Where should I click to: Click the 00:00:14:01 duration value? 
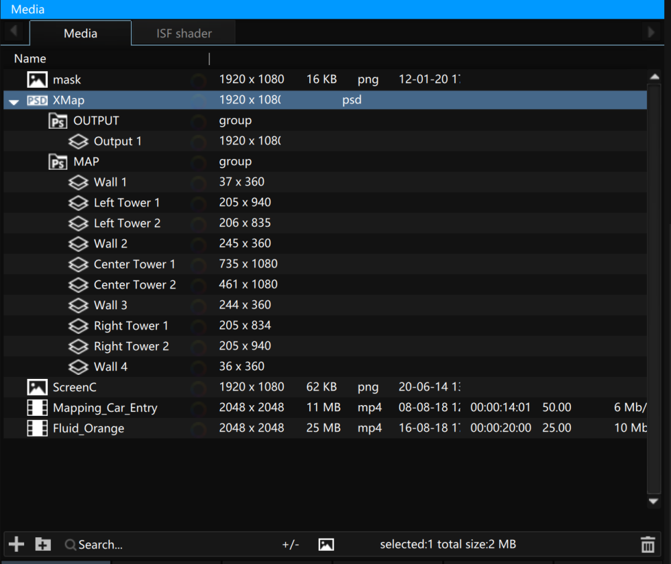501,407
